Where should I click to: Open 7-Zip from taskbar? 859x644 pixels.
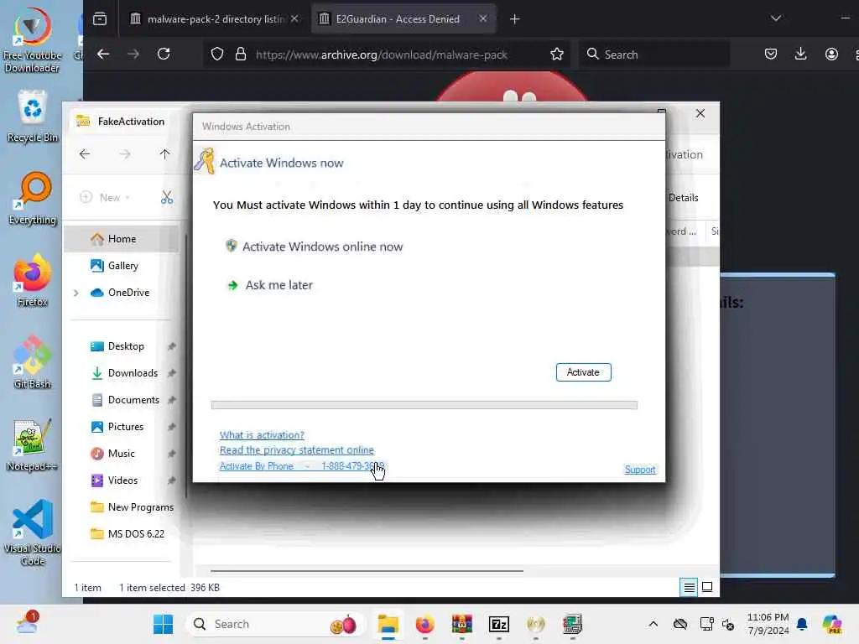click(498, 624)
